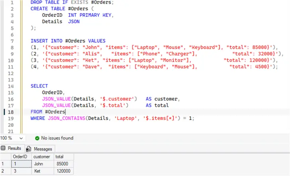
Task: Click OrderID cell with value 3
Action: [22, 171]
